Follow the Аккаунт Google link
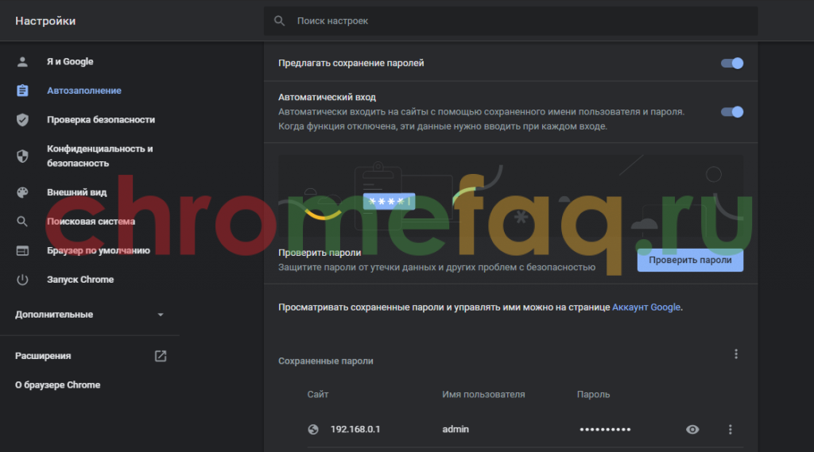This screenshot has width=814, height=452. pos(646,307)
